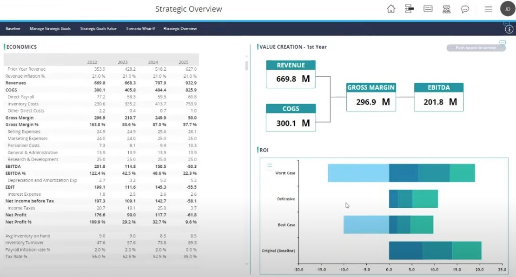Click the Strategic Overview navigation item
The image size is (516, 277).
point(180,28)
